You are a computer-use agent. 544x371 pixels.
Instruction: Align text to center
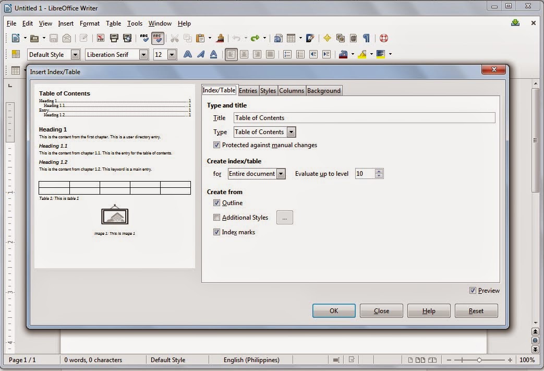point(244,54)
